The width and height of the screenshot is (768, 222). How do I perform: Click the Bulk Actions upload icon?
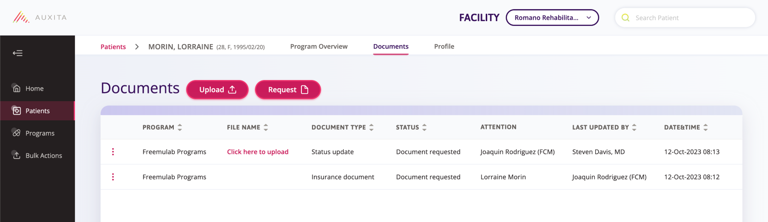[17, 155]
